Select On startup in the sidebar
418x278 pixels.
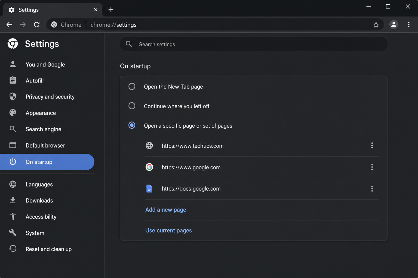coord(47,162)
